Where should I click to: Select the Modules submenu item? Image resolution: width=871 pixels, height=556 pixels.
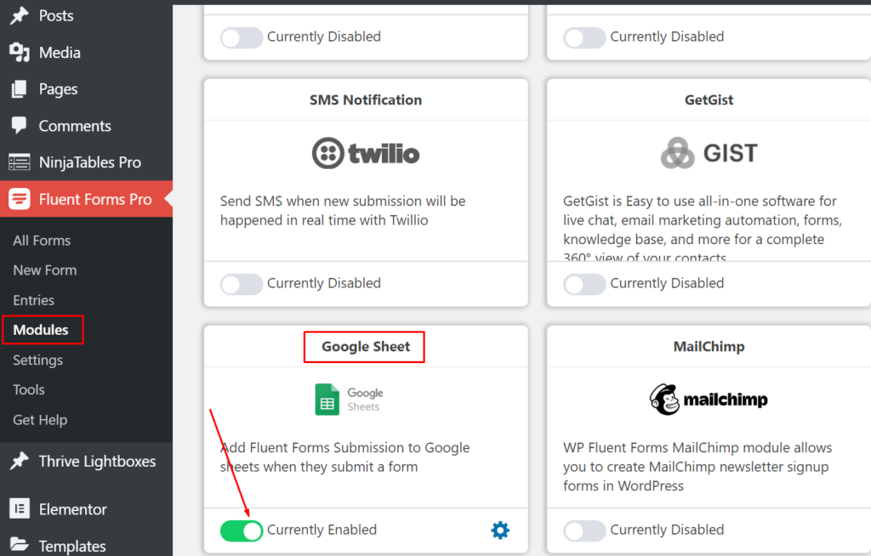(x=41, y=330)
